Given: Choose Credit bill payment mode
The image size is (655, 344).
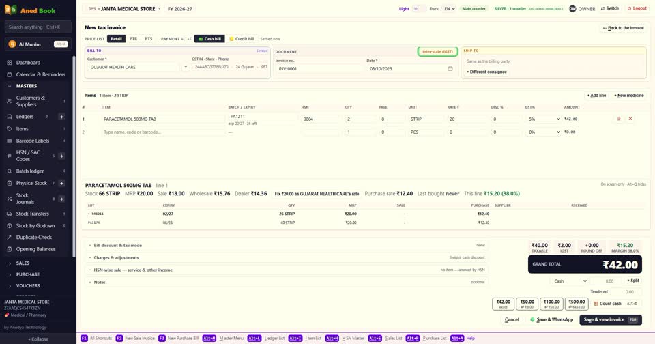Looking at the screenshot, I should tap(242, 39).
